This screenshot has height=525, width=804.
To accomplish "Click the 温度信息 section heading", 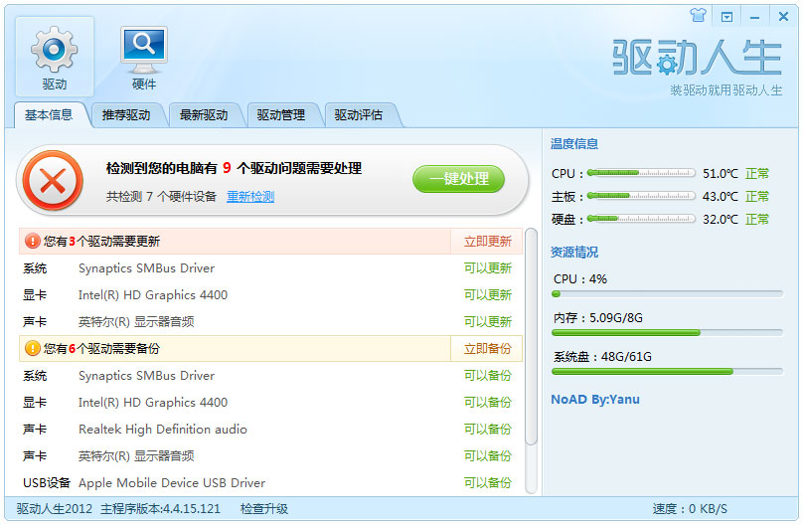I will click(x=574, y=144).
